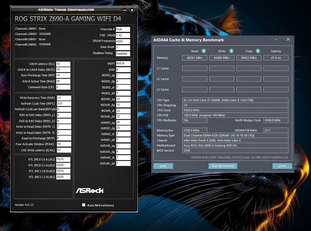Viewport: 311px width, 231px height.
Task: Click the Read column info icon
Action: 204,51
